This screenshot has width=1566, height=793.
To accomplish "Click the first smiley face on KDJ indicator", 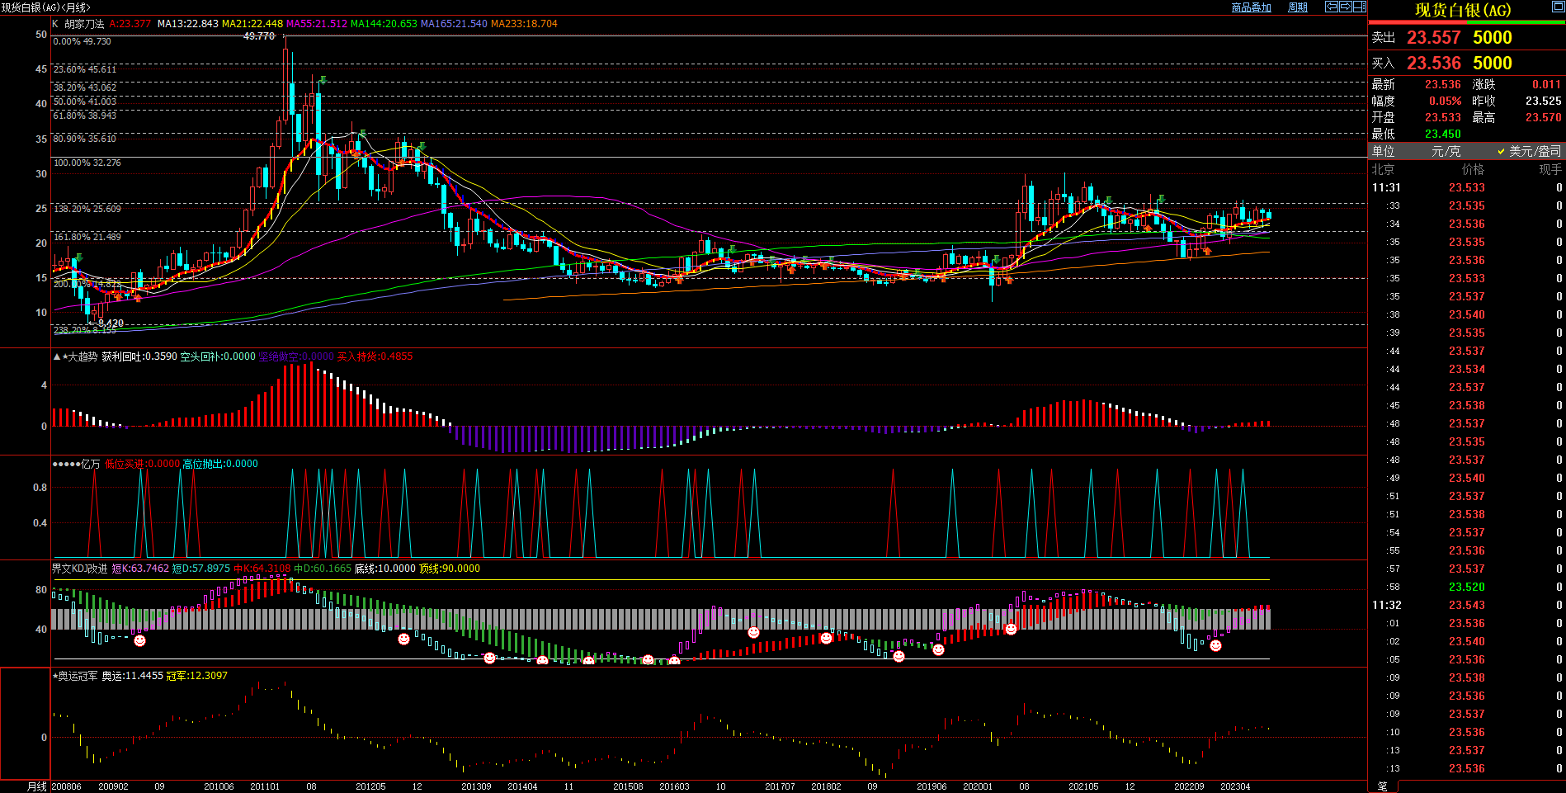I will [140, 640].
